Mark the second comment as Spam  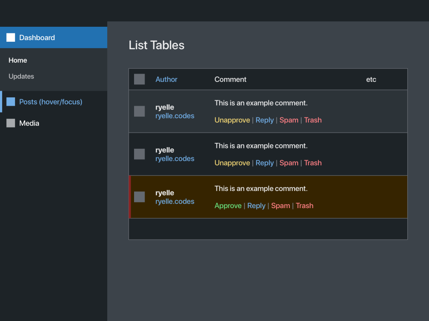pos(289,163)
